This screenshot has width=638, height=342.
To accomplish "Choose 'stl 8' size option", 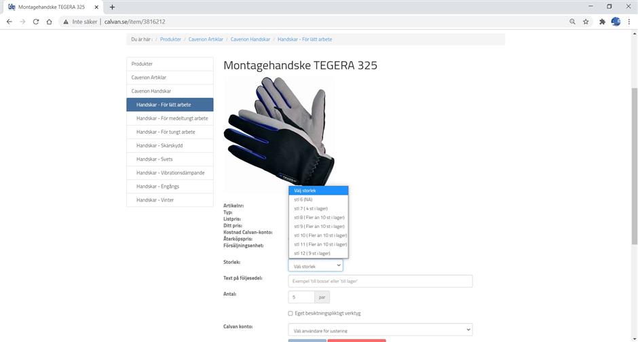I will click(318, 217).
